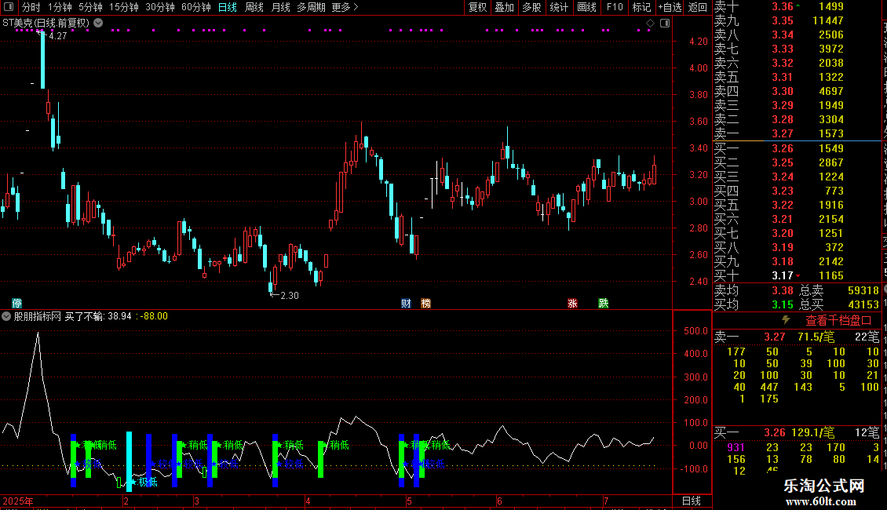Select the 60分钟 period
The image size is (887, 510).
[195, 7]
